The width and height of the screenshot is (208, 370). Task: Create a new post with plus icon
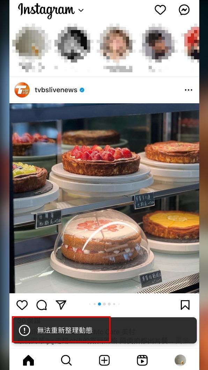pyautogui.click(x=104, y=360)
